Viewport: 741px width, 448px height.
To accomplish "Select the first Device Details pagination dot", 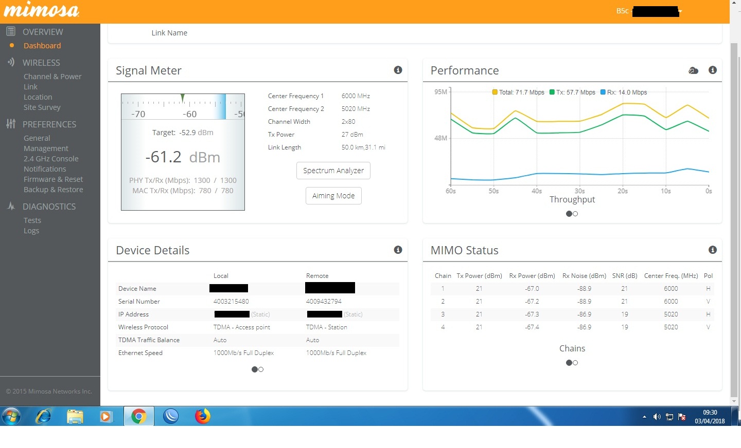I will click(x=254, y=369).
